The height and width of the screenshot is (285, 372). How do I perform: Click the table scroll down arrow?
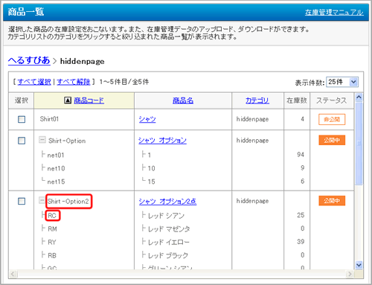pyautogui.click(x=359, y=265)
